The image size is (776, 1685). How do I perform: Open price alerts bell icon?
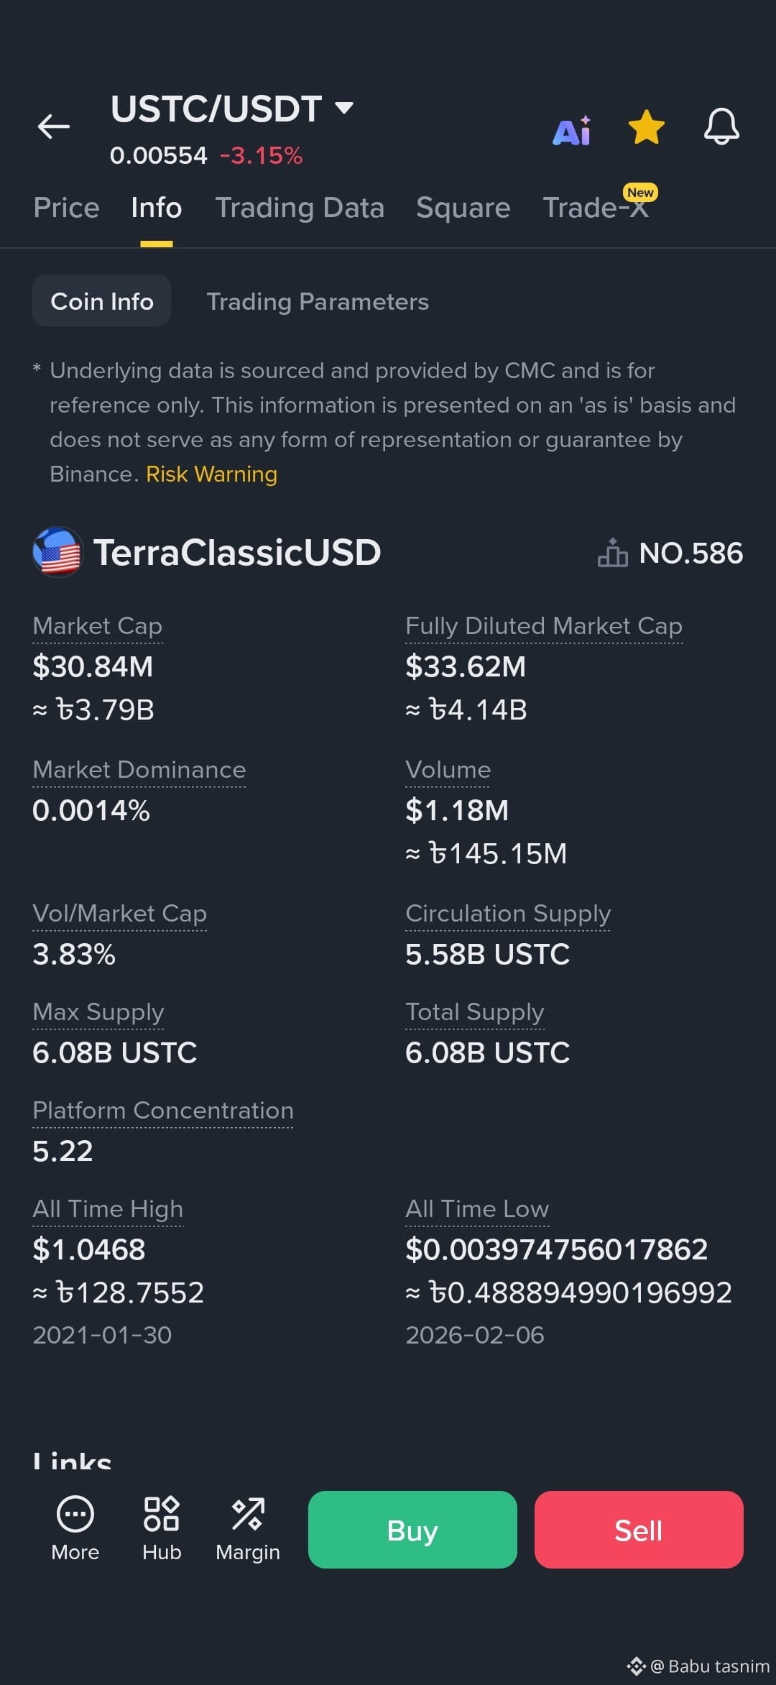721,127
